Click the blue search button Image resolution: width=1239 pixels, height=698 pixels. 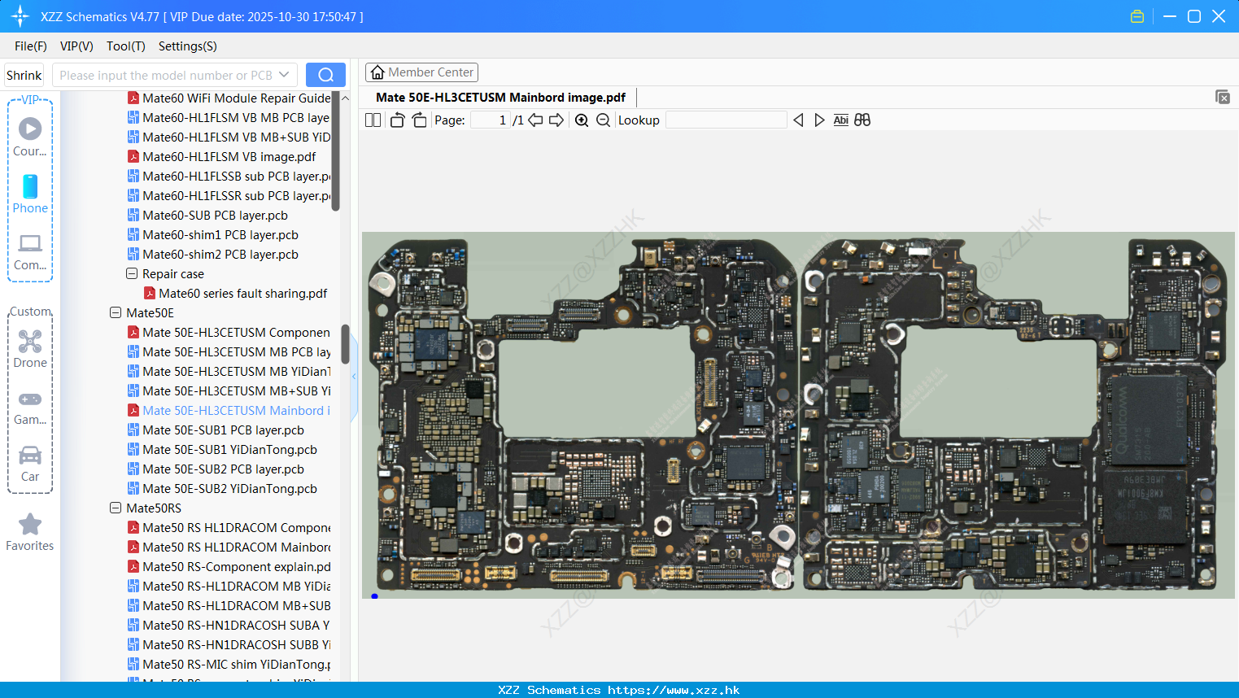[x=325, y=75]
